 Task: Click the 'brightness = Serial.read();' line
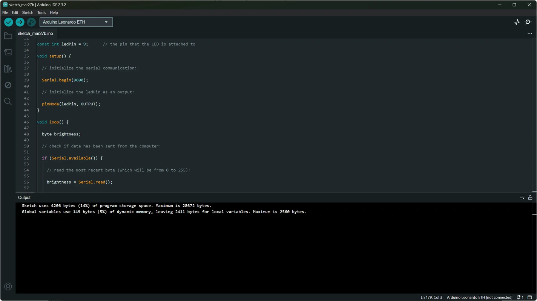coord(80,182)
